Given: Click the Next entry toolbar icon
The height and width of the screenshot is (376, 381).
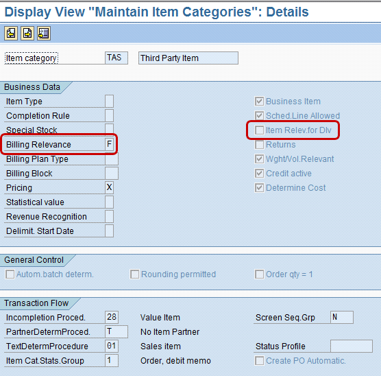Looking at the screenshot, I should (x=27, y=34).
